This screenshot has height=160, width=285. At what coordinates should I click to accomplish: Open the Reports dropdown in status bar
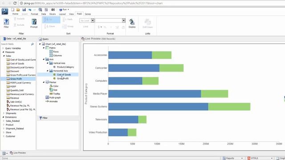242,158
